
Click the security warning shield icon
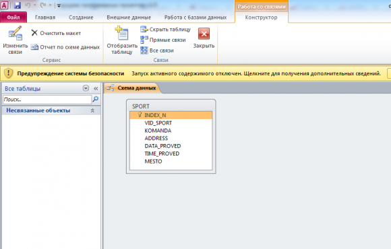[8, 73]
